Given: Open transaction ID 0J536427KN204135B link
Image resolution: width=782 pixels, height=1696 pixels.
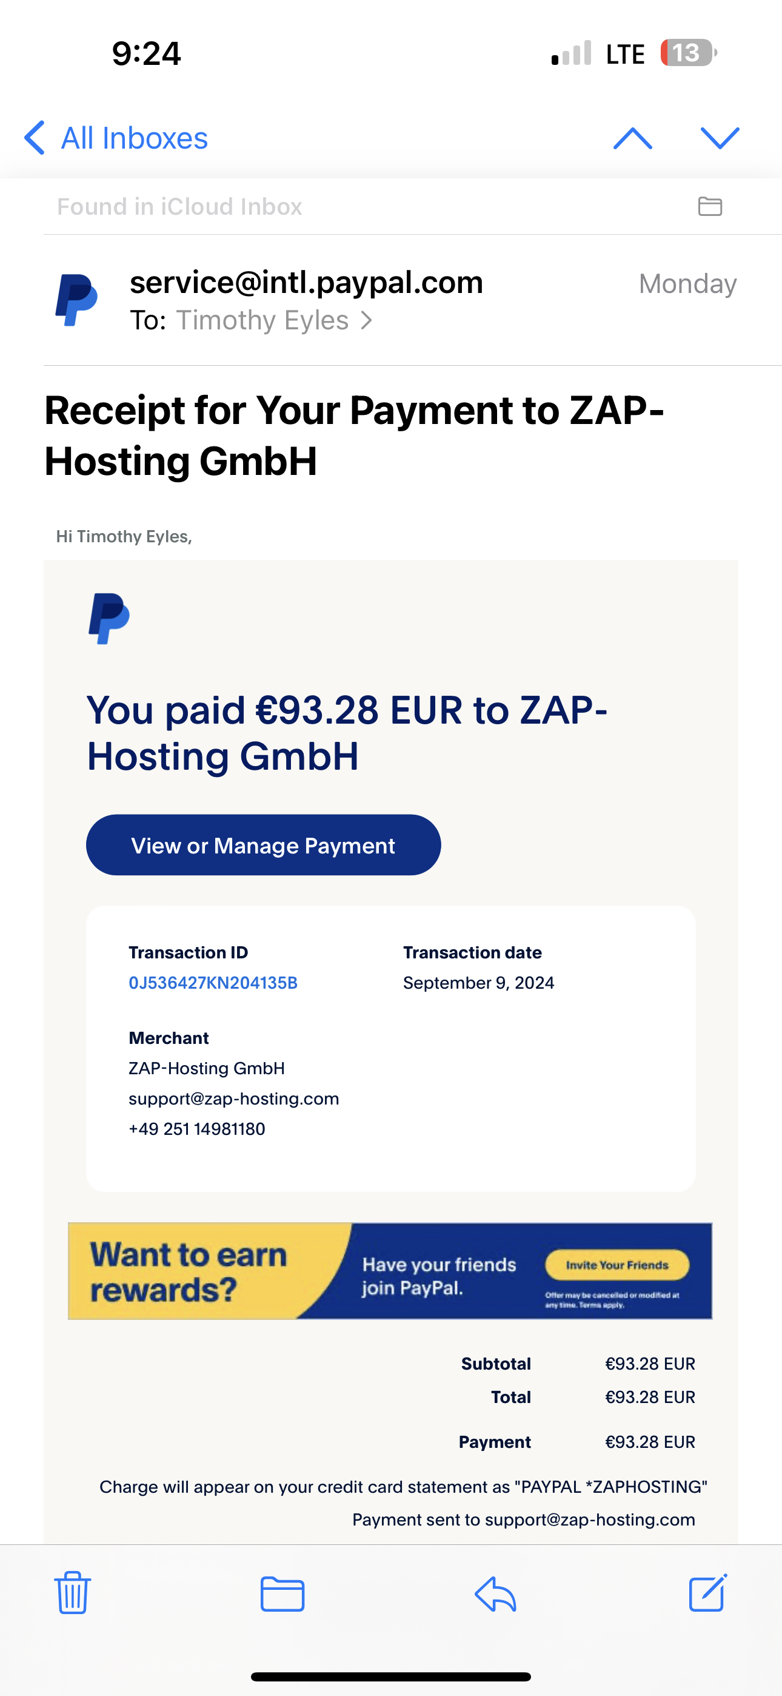Looking at the screenshot, I should tap(213, 983).
